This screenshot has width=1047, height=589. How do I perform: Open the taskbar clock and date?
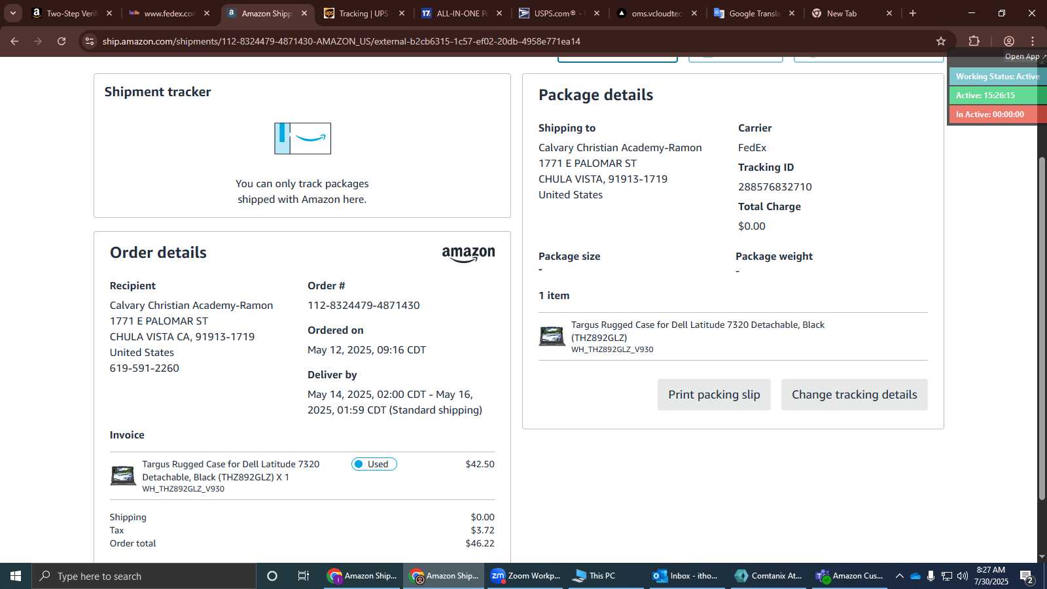(991, 576)
